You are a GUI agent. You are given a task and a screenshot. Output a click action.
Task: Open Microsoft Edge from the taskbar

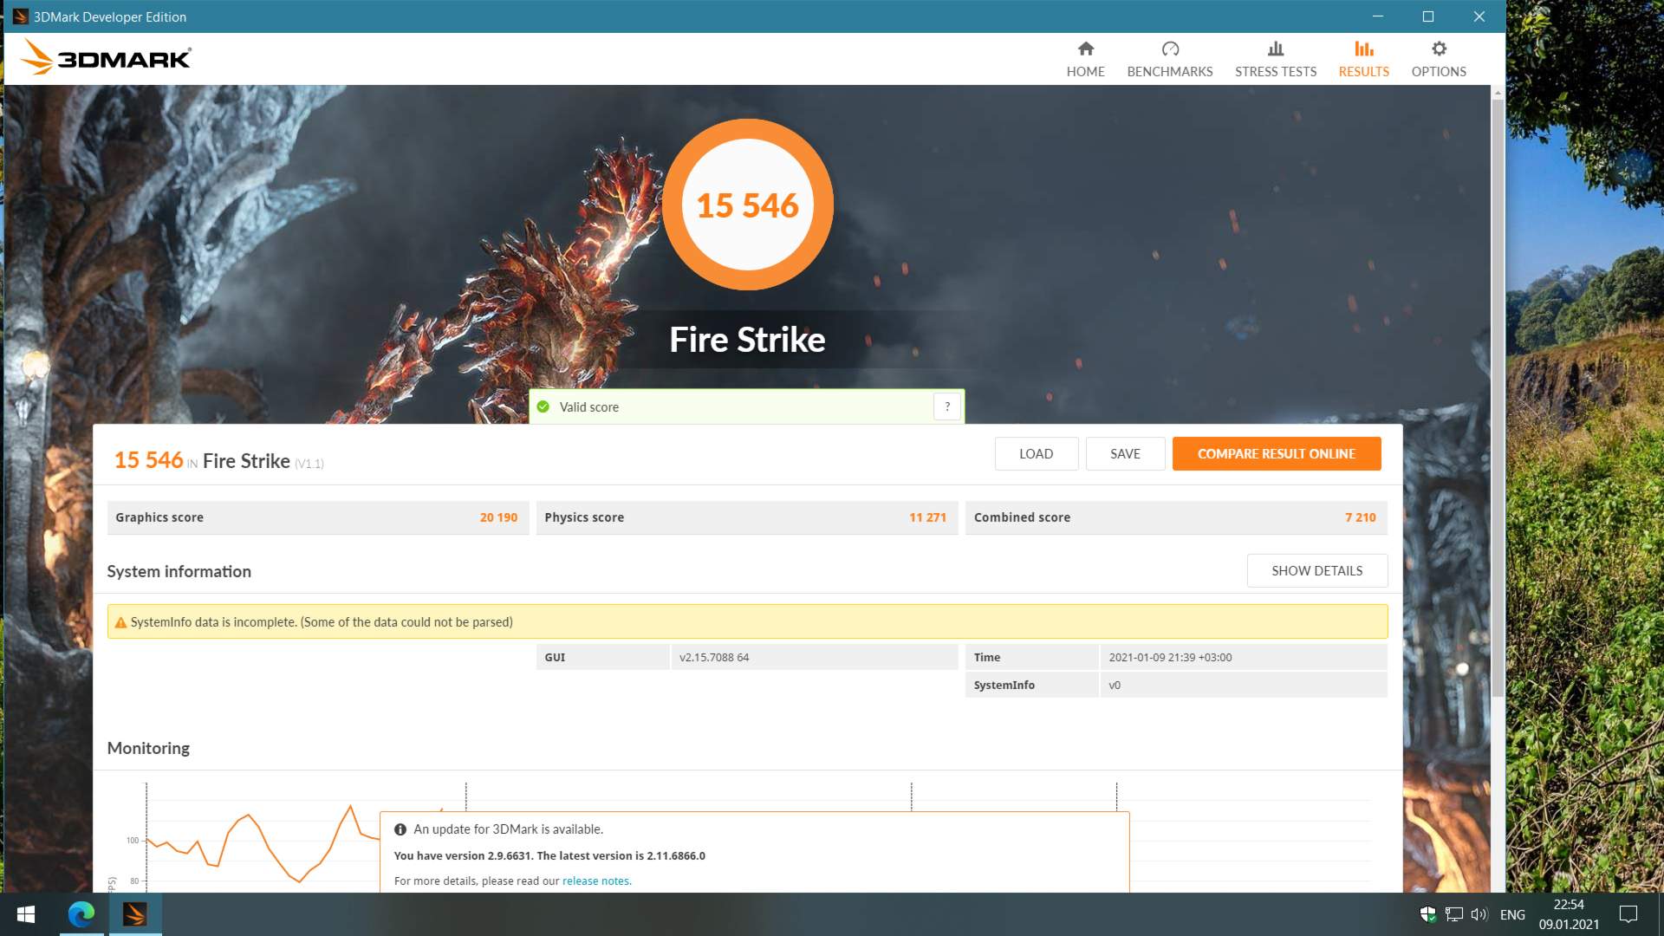(x=81, y=914)
